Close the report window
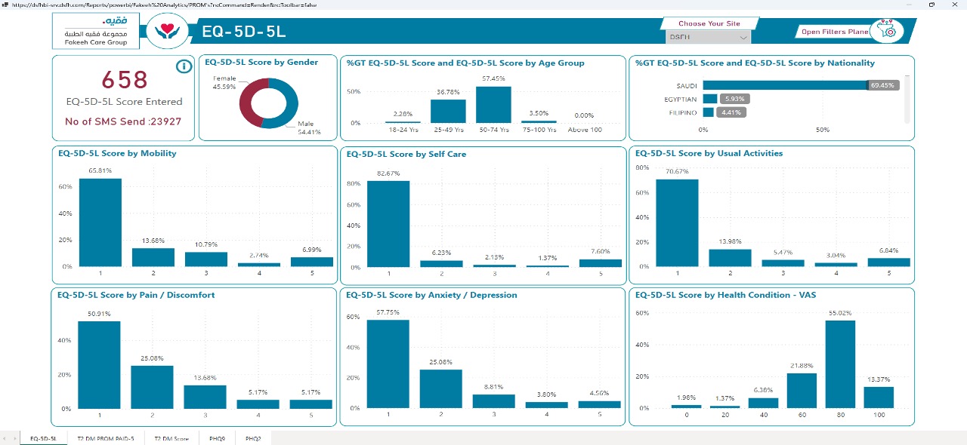 [x=956, y=5]
